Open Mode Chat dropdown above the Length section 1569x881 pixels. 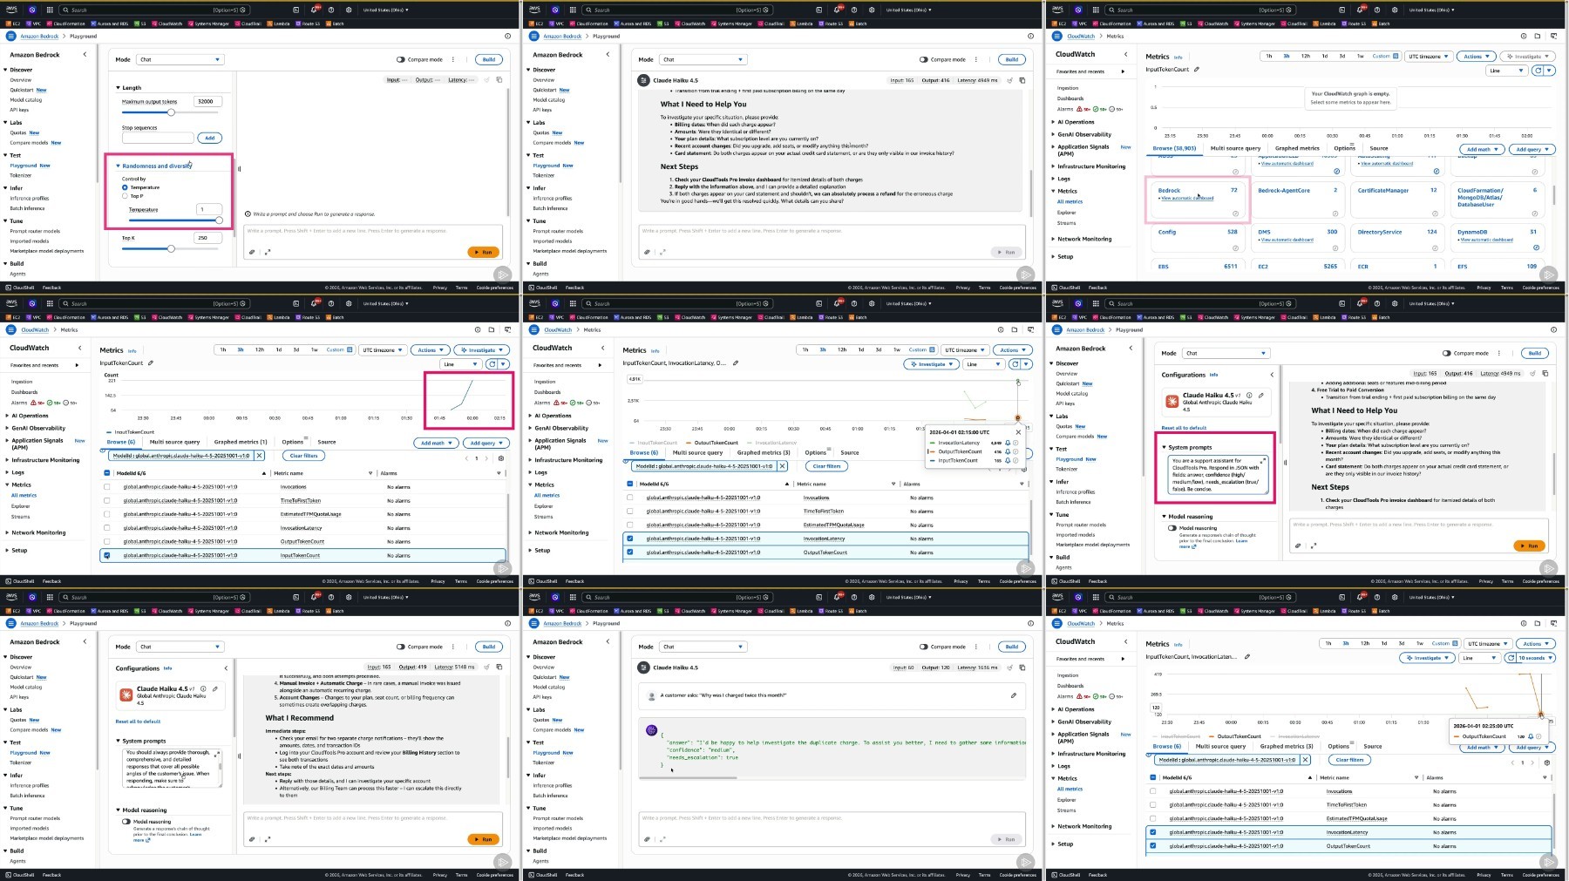pyautogui.click(x=180, y=59)
